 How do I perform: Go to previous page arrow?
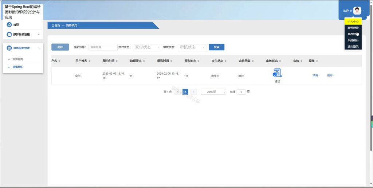point(178,92)
